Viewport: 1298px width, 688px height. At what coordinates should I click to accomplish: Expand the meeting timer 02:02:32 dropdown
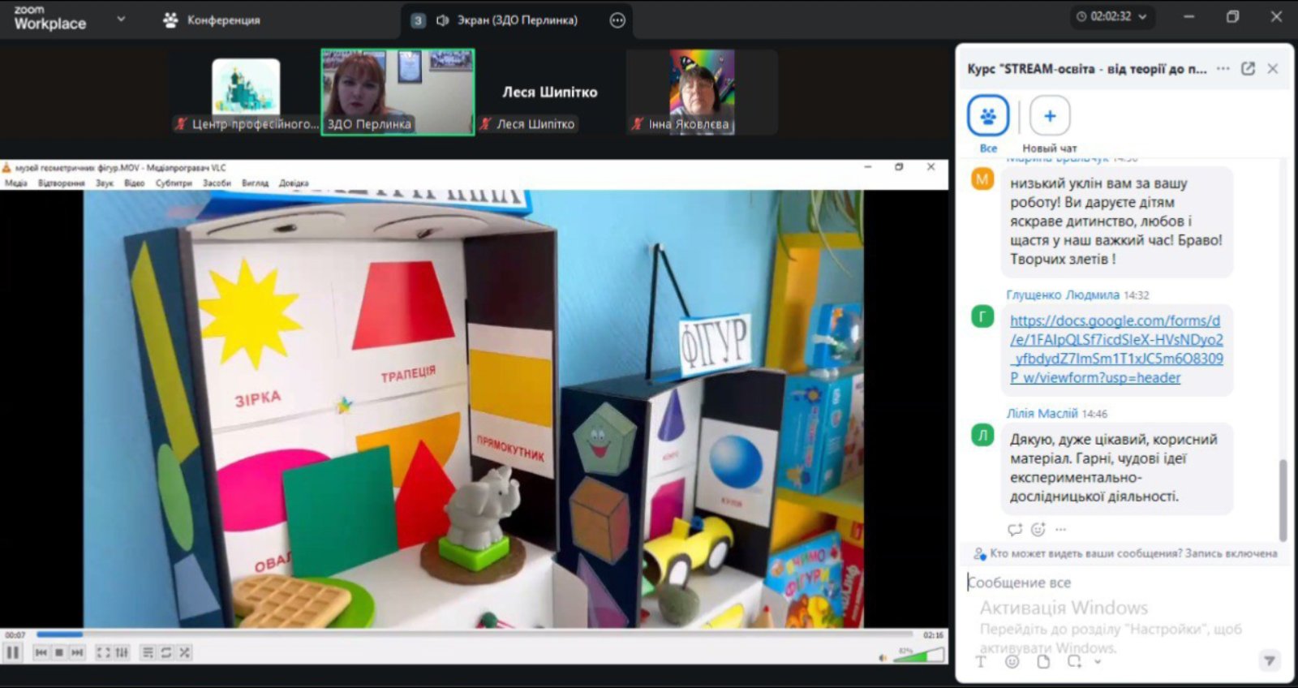[x=1143, y=16]
